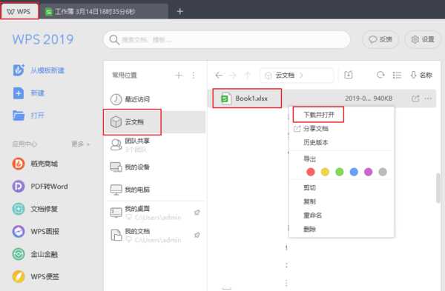Click the 新建 new document icon
Image resolution: width=445 pixels, height=291 pixels.
tap(19, 93)
